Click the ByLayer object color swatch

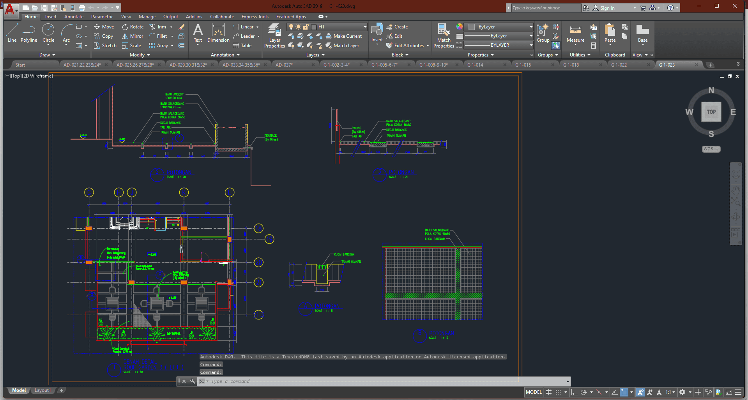(x=472, y=27)
